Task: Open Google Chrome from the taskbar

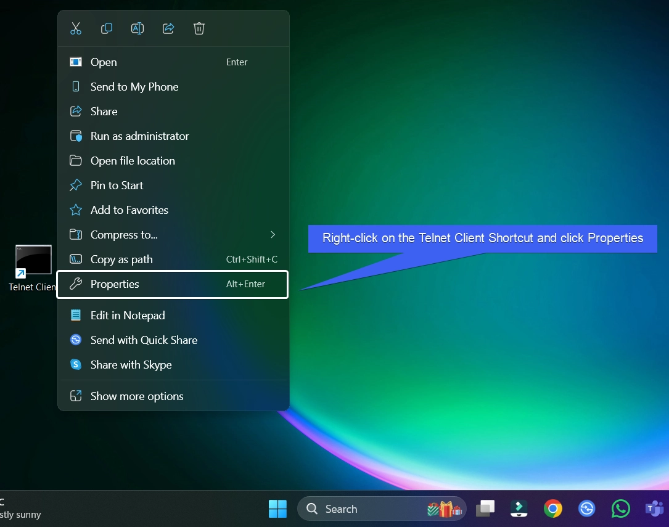Action: coord(553,509)
